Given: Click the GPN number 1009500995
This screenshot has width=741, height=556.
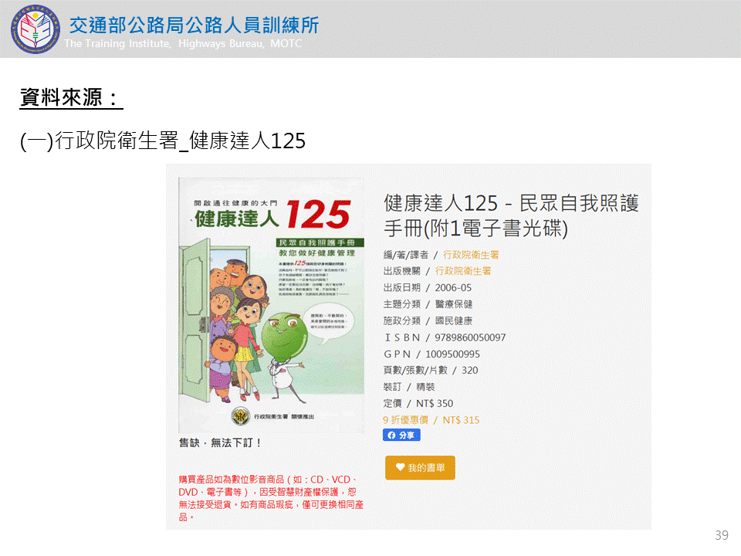Looking at the screenshot, I should 453,354.
